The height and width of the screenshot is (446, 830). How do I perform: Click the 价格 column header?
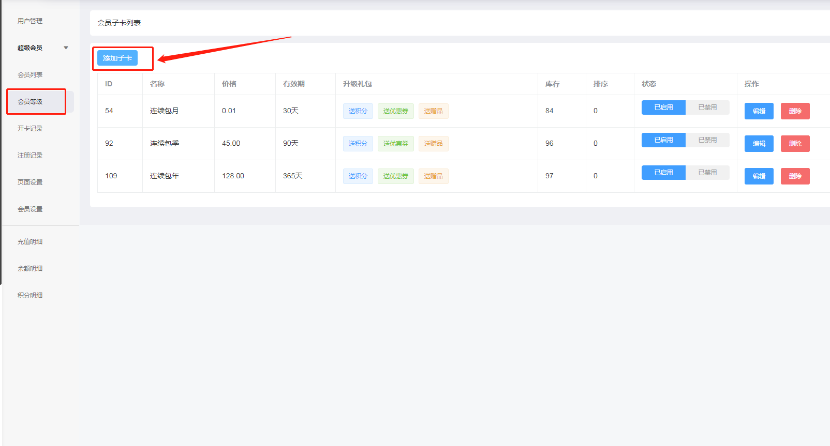[229, 84]
